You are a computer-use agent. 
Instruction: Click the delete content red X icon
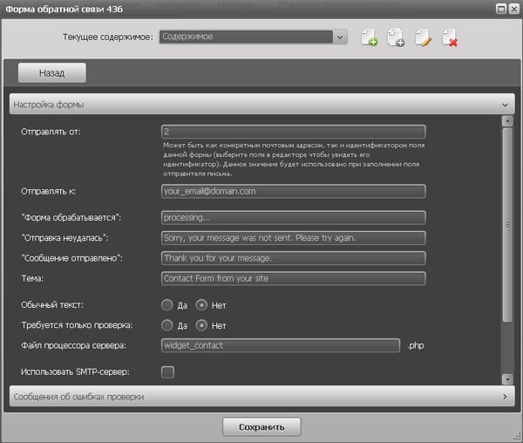click(450, 38)
